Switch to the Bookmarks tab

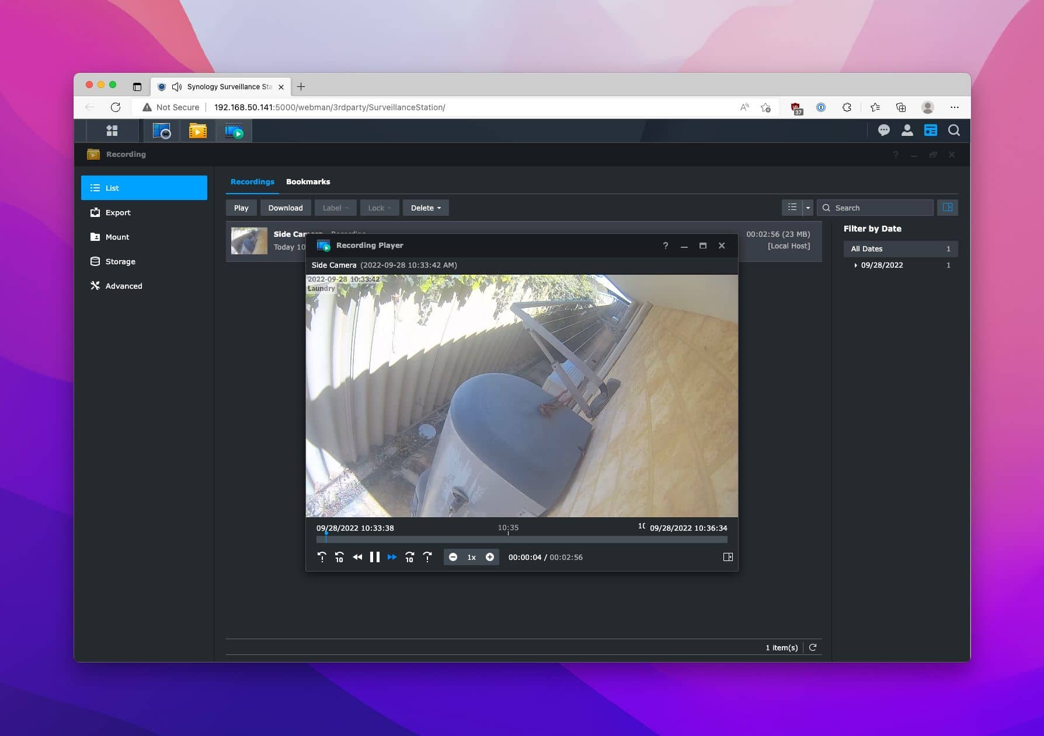[308, 182]
